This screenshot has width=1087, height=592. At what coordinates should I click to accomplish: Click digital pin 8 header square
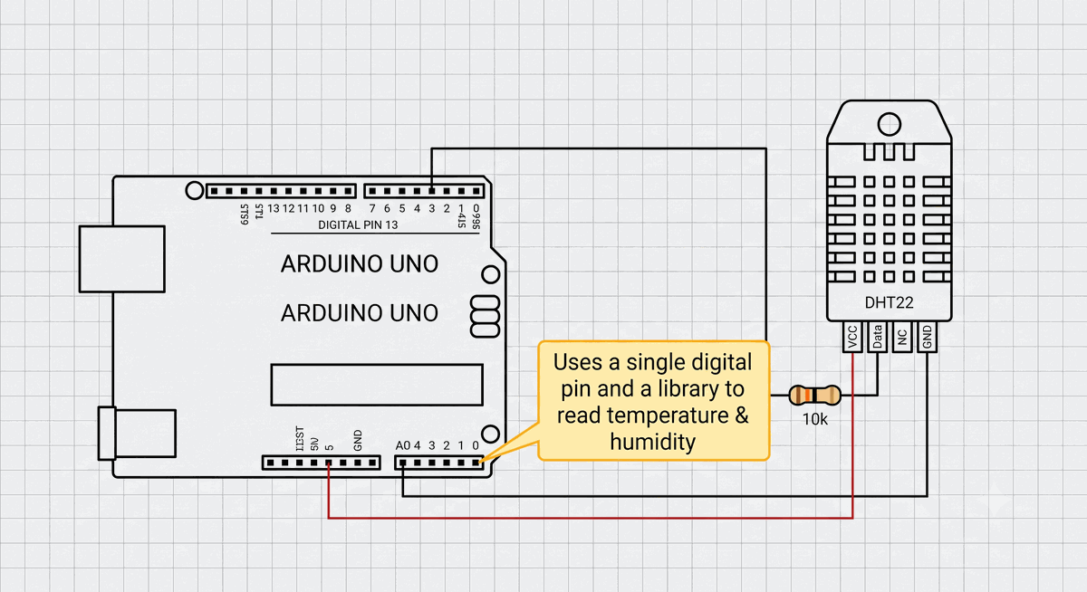[348, 191]
